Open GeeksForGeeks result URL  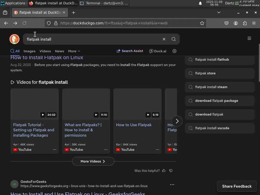[84, 186]
